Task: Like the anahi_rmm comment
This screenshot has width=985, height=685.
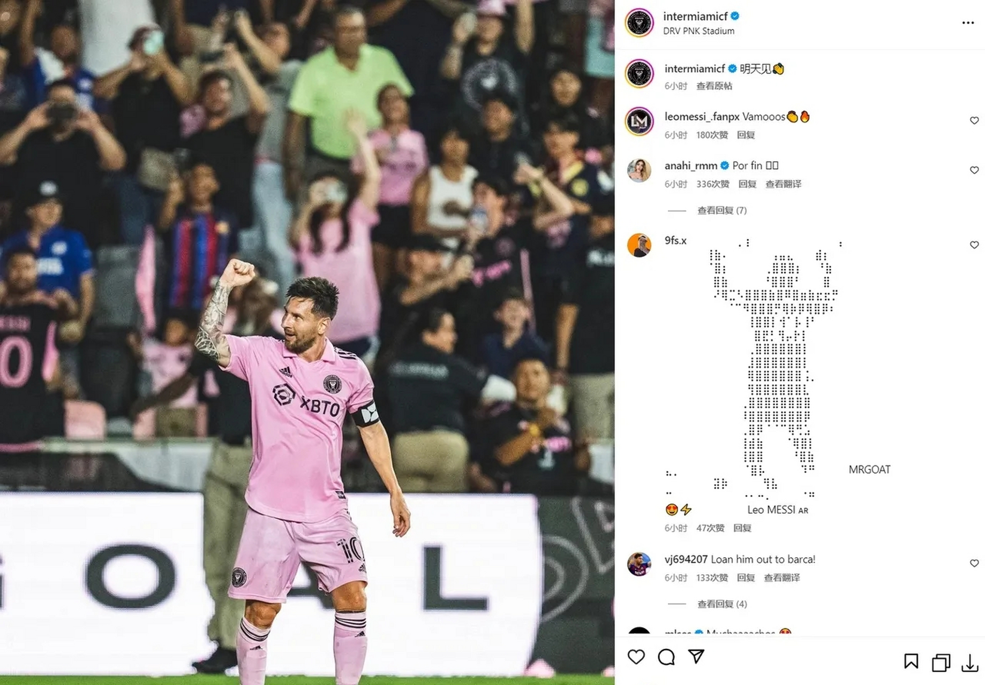Action: (974, 170)
